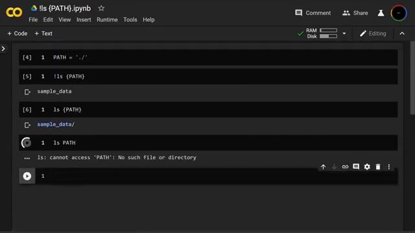Expand the left sidebar panel chevron

[3, 49]
